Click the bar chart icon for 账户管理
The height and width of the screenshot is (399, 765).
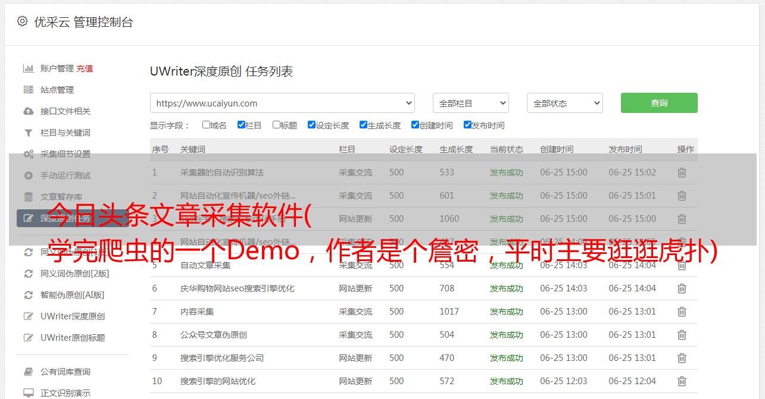(x=28, y=68)
